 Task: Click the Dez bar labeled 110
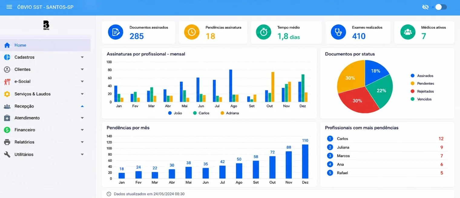305,161
